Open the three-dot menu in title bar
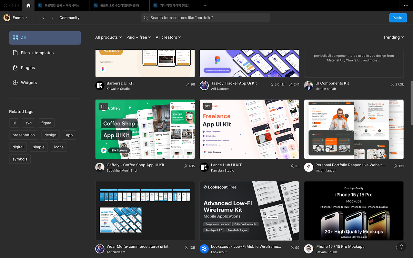The width and height of the screenshot is (413, 258). (406, 5)
